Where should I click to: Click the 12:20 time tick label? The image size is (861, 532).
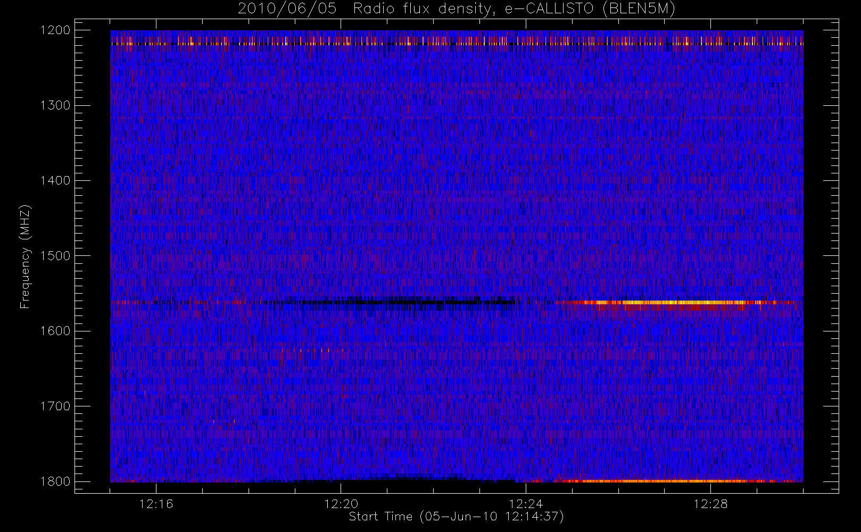341,503
